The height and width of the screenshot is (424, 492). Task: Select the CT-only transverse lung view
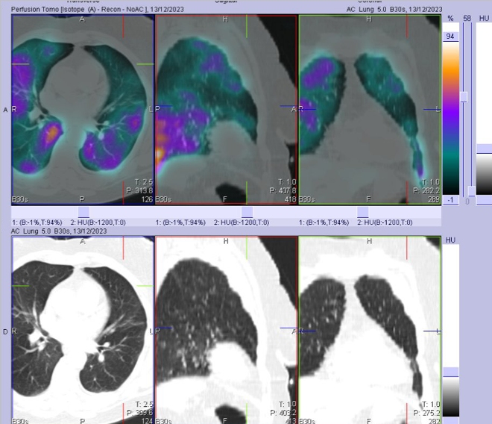pyautogui.click(x=83, y=330)
